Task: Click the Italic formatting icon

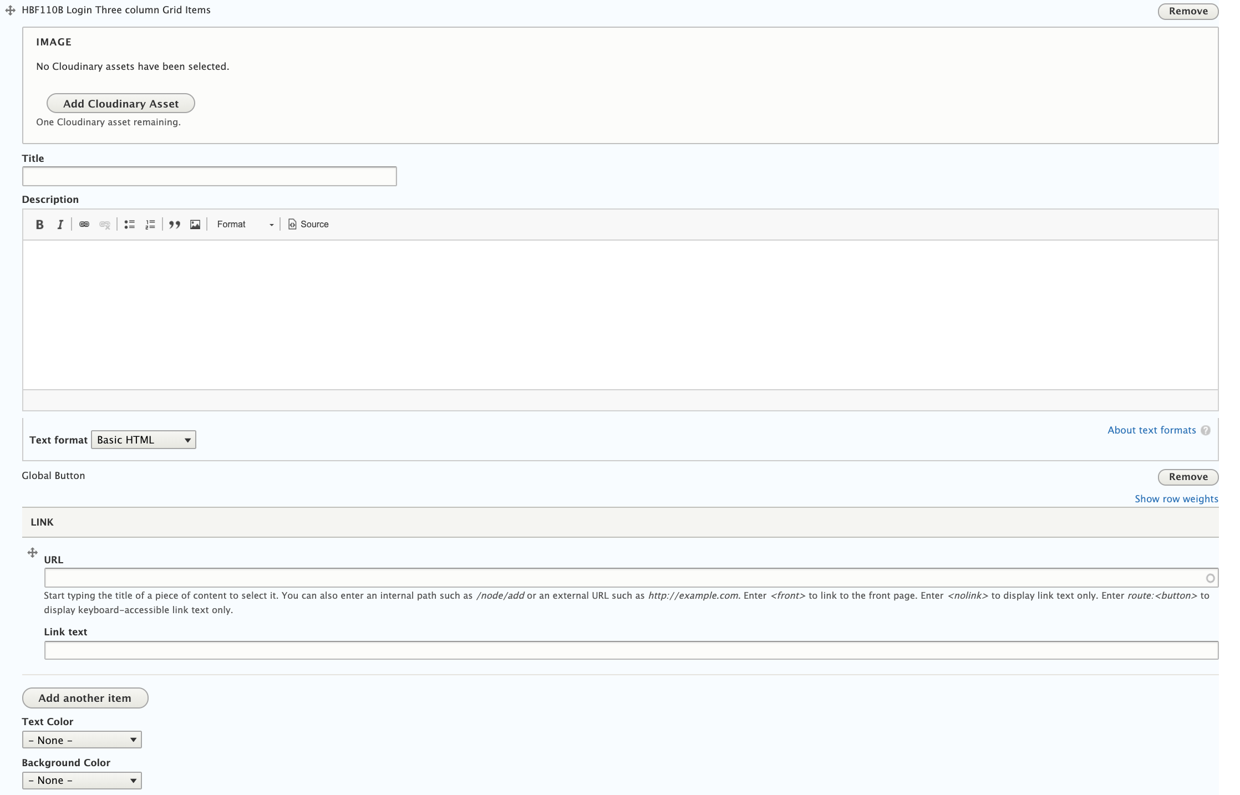Action: click(60, 224)
